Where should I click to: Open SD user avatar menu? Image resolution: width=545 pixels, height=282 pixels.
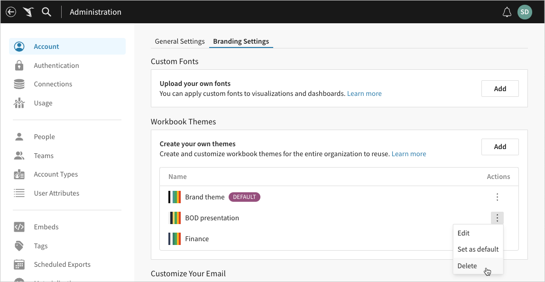525,12
